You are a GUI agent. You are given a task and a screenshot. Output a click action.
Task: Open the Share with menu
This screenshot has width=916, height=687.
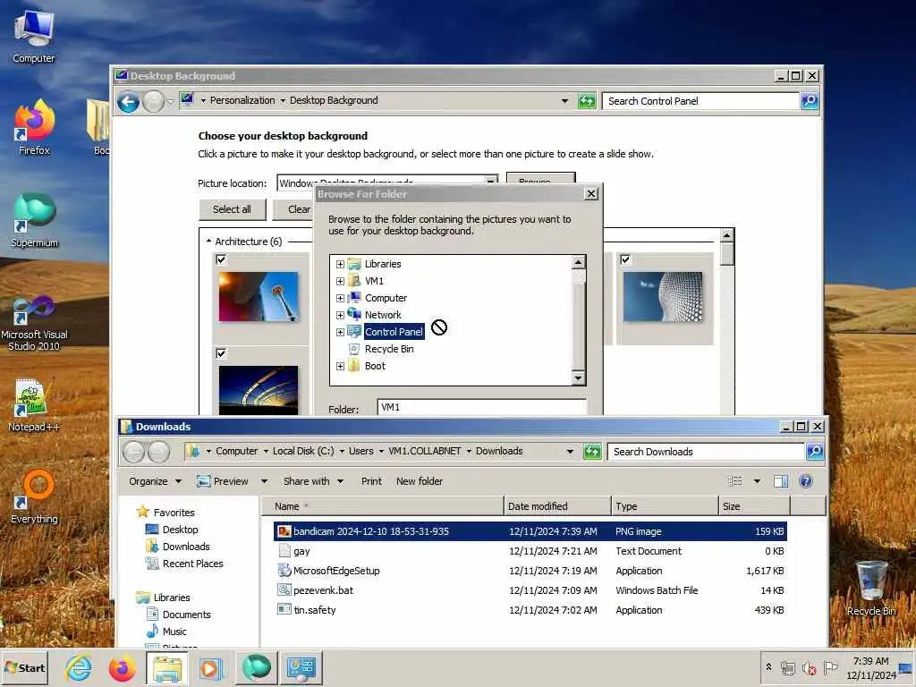coord(313,481)
